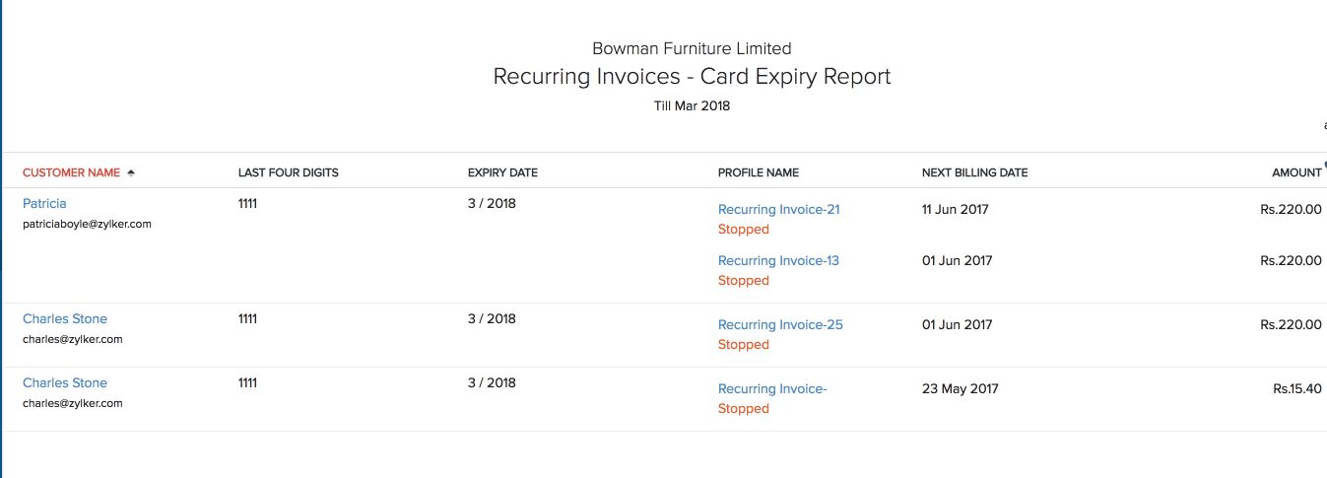Click the Next Billing Date column header
Viewport: 1327px width, 478px height.
coord(974,172)
